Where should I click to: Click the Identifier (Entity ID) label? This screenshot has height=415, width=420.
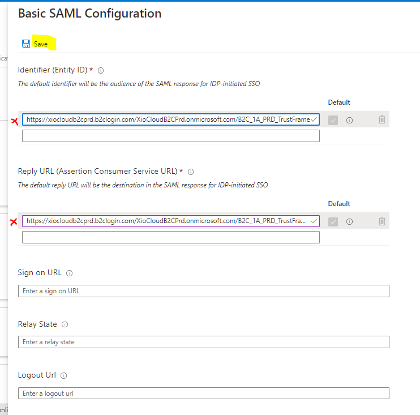(53, 70)
